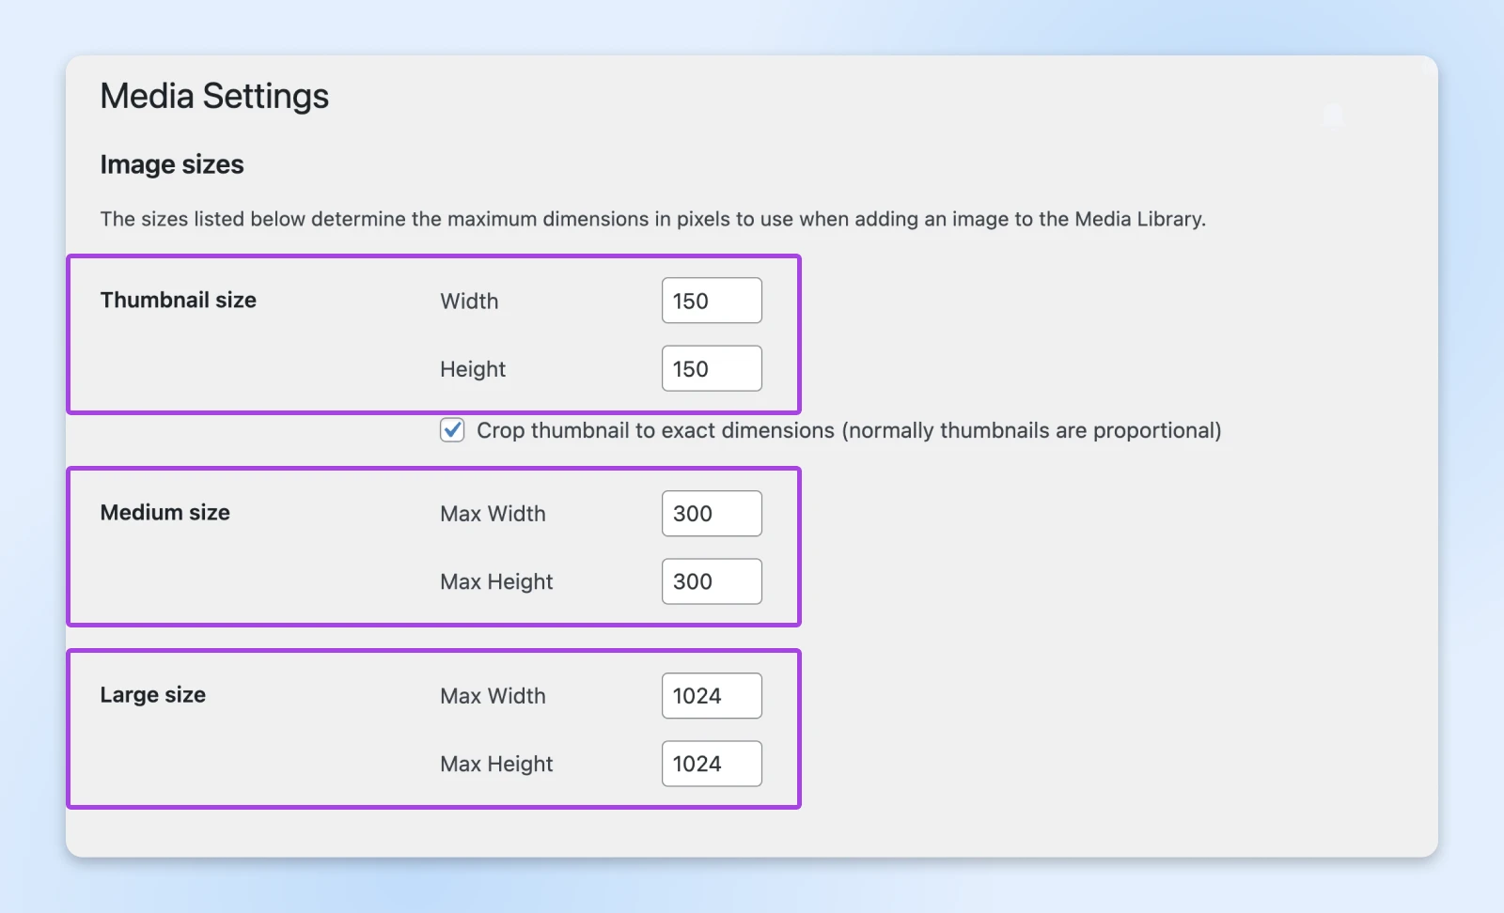Click the Image sizes section heading
Screen dimensions: 1504x913
point(172,164)
